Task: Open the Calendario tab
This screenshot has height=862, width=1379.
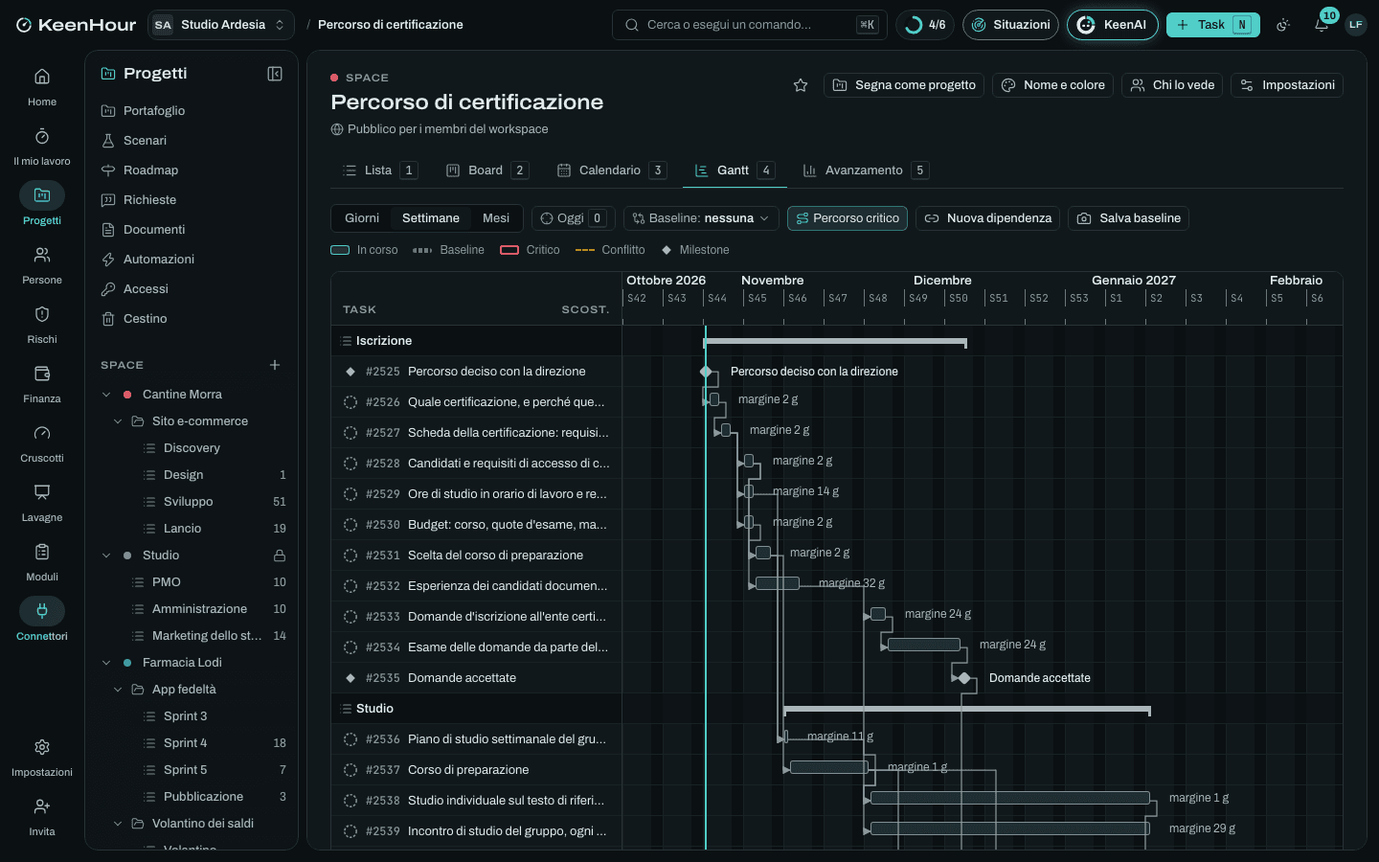Action: (612, 170)
